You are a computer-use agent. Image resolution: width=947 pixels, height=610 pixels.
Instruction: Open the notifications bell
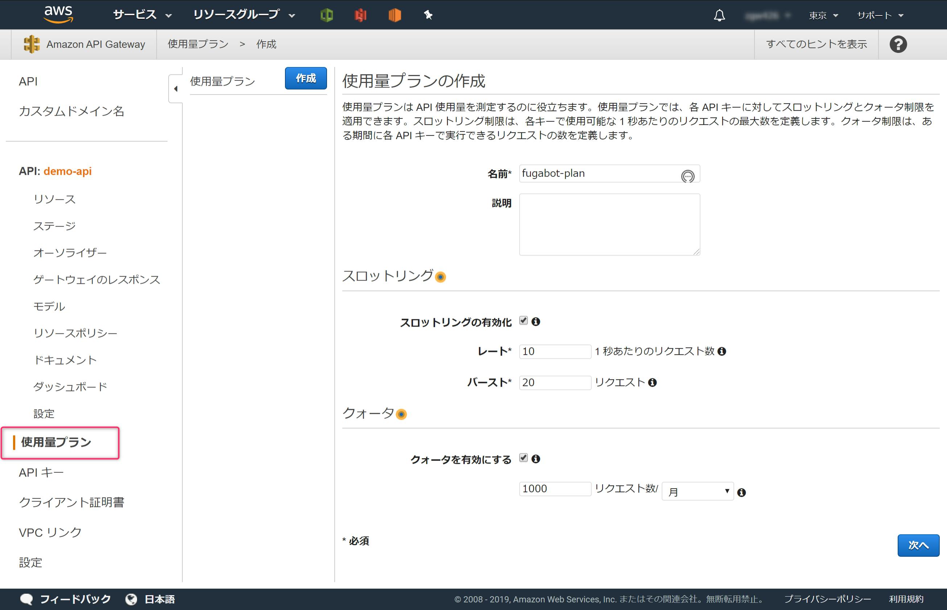point(719,16)
